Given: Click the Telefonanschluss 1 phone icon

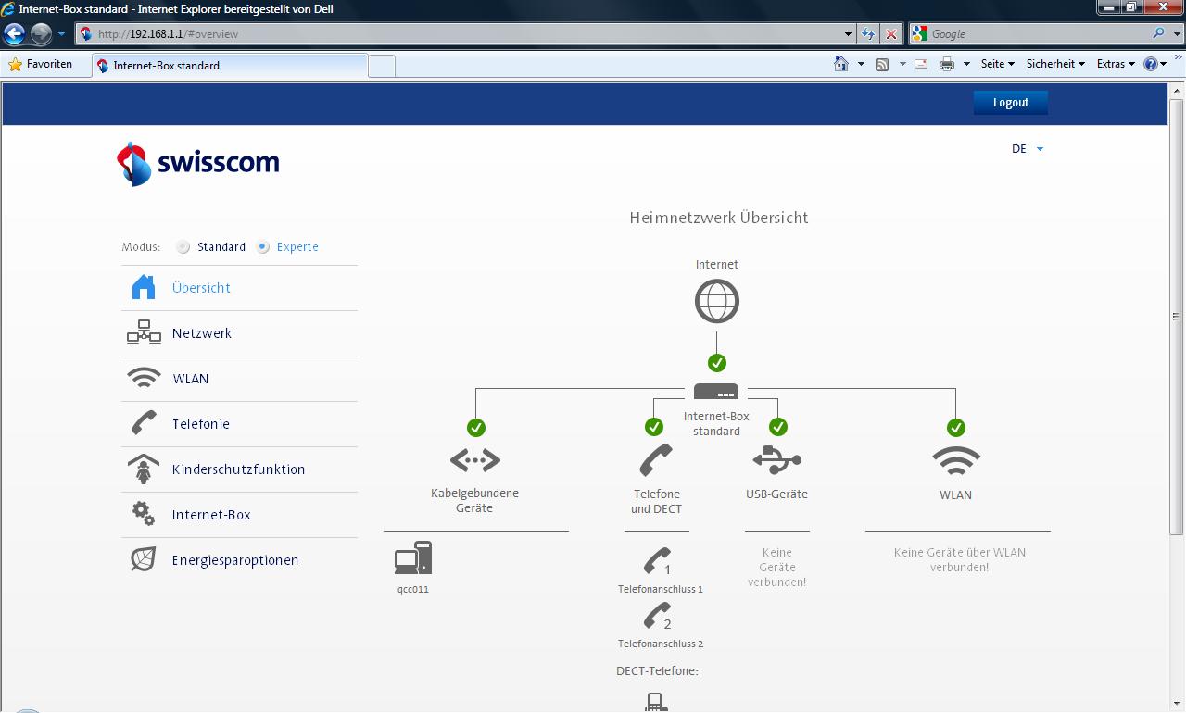Looking at the screenshot, I should click(x=659, y=561).
